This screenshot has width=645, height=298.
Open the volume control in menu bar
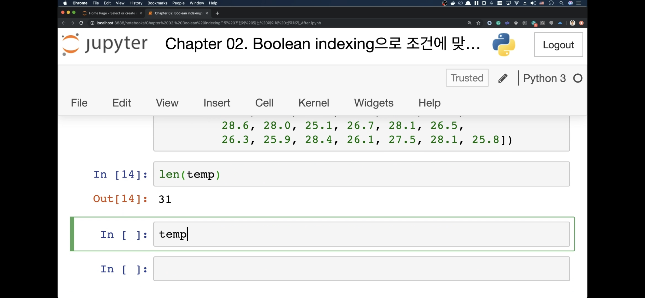[x=533, y=3]
